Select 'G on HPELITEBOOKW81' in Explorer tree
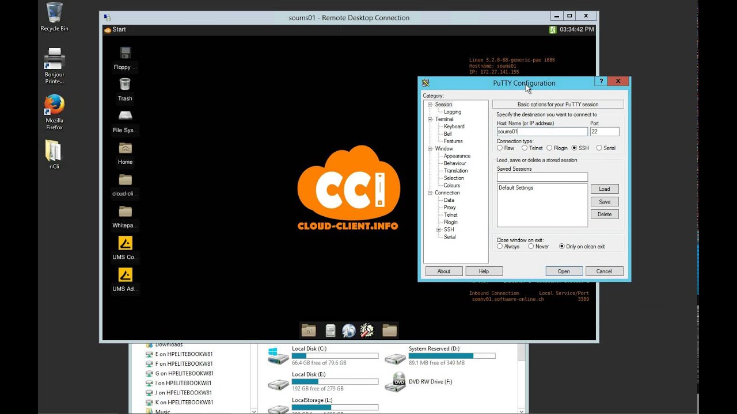Viewport: 737px width, 414px height. pyautogui.click(x=184, y=373)
